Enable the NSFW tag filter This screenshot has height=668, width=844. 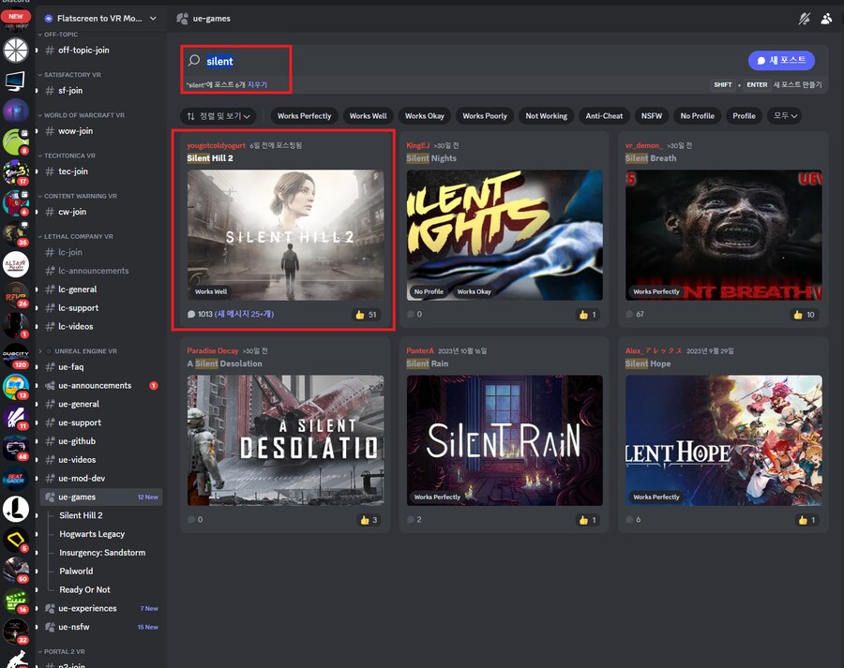click(x=651, y=116)
